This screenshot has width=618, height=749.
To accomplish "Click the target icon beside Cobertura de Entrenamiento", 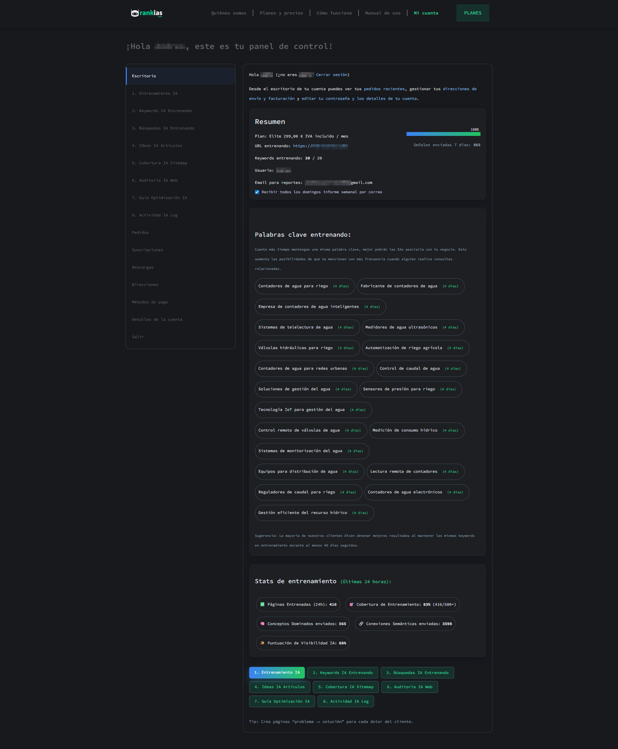I will tap(351, 604).
